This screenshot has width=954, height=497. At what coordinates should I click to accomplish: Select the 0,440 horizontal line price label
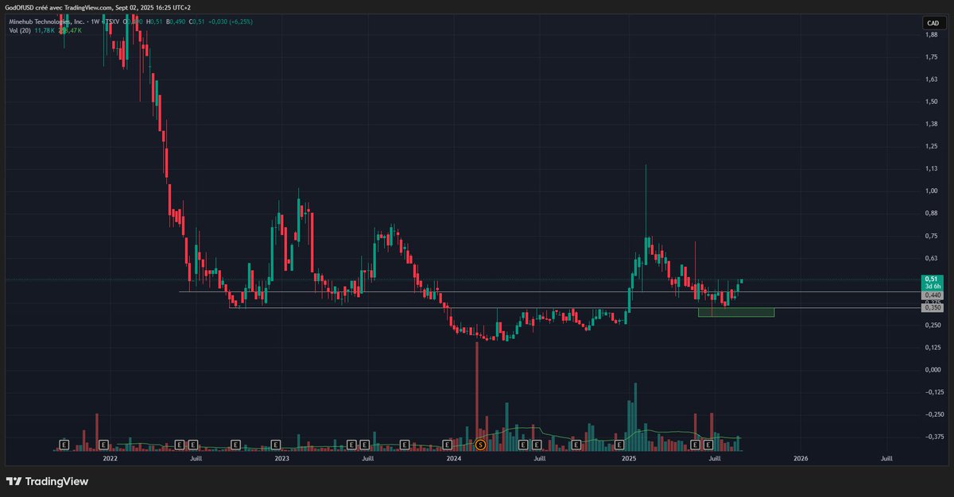tap(933, 295)
